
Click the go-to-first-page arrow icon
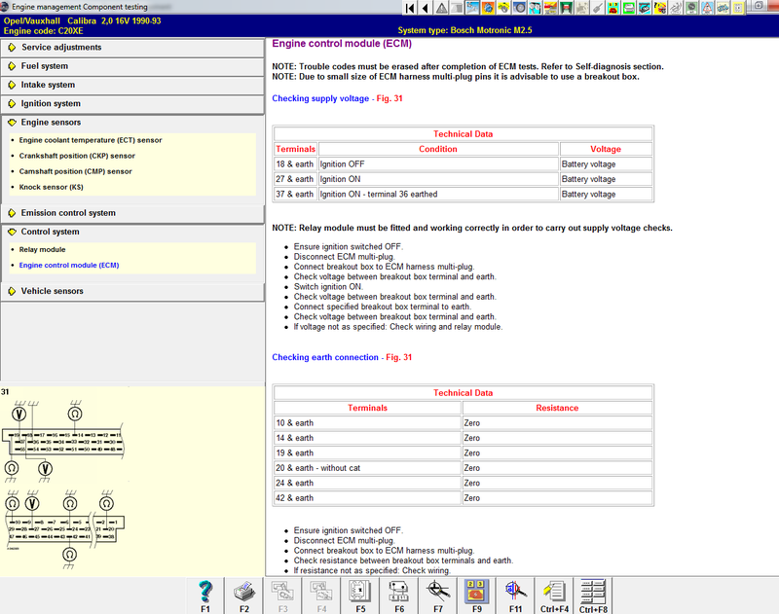[410, 8]
